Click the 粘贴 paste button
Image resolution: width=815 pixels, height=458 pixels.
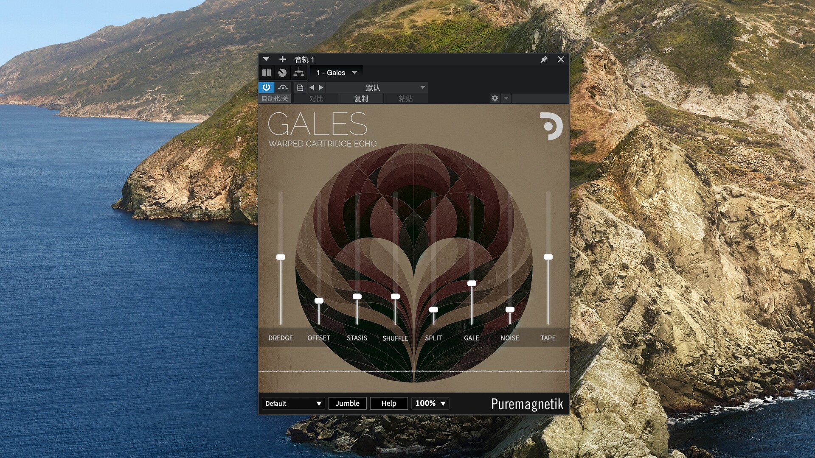click(x=405, y=98)
